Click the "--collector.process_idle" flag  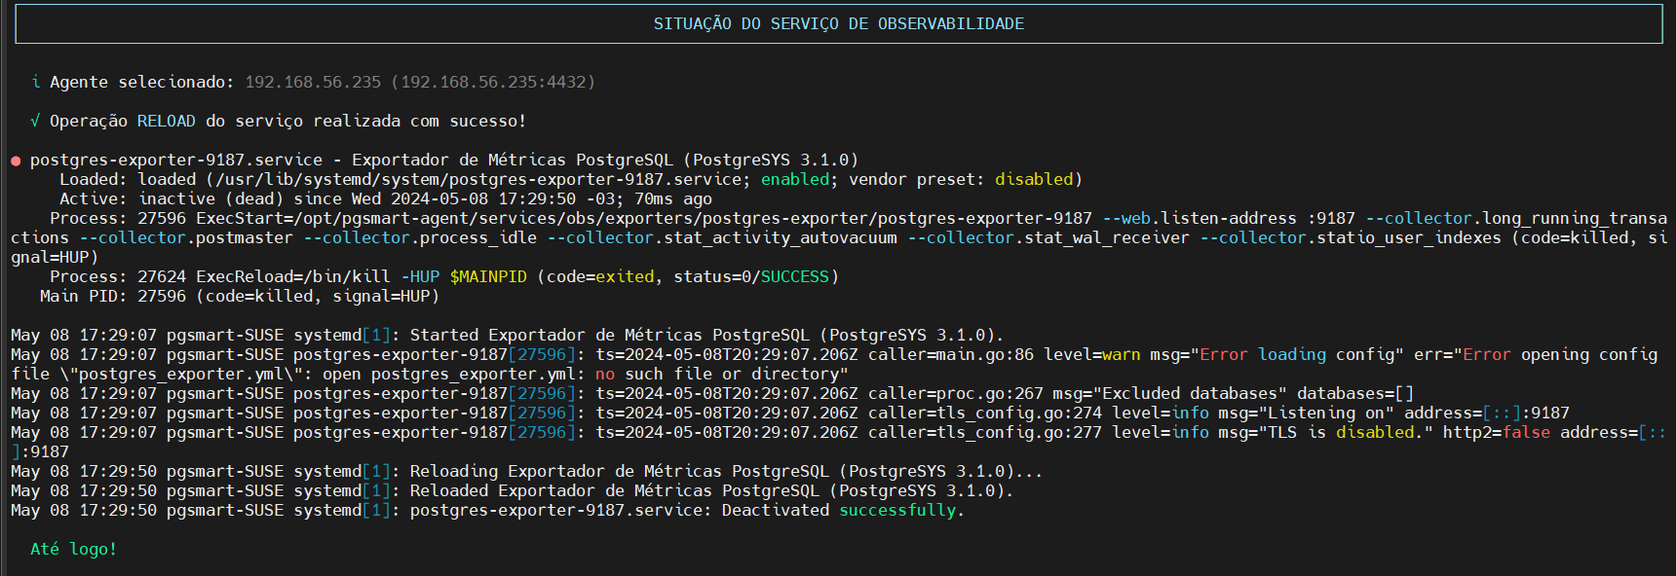point(420,237)
